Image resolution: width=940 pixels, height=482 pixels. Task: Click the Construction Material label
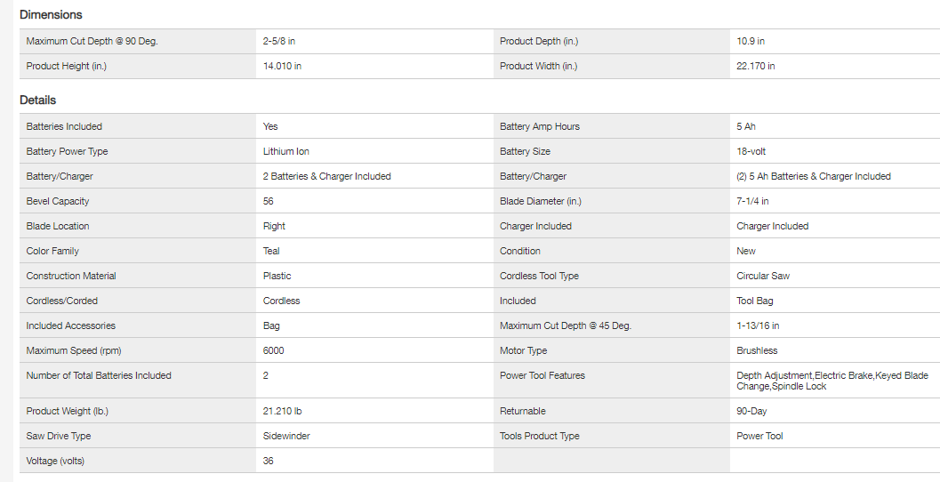71,276
